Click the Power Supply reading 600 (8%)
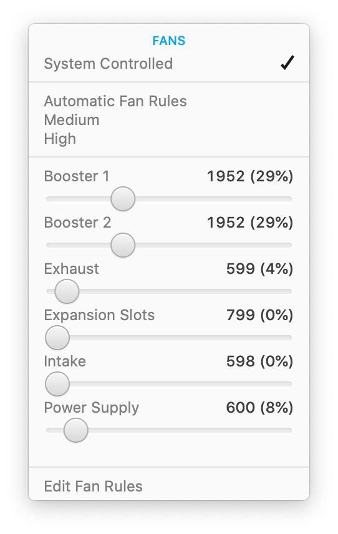The image size is (338, 534). tap(259, 408)
